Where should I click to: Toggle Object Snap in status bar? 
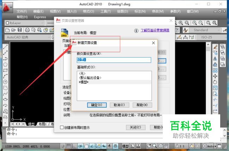pyautogui.click(x=86, y=146)
